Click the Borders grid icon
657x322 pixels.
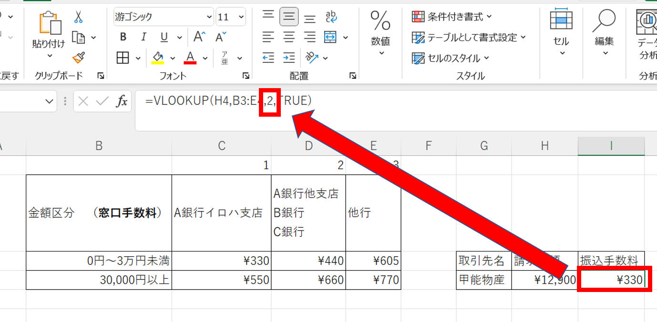coord(123,58)
